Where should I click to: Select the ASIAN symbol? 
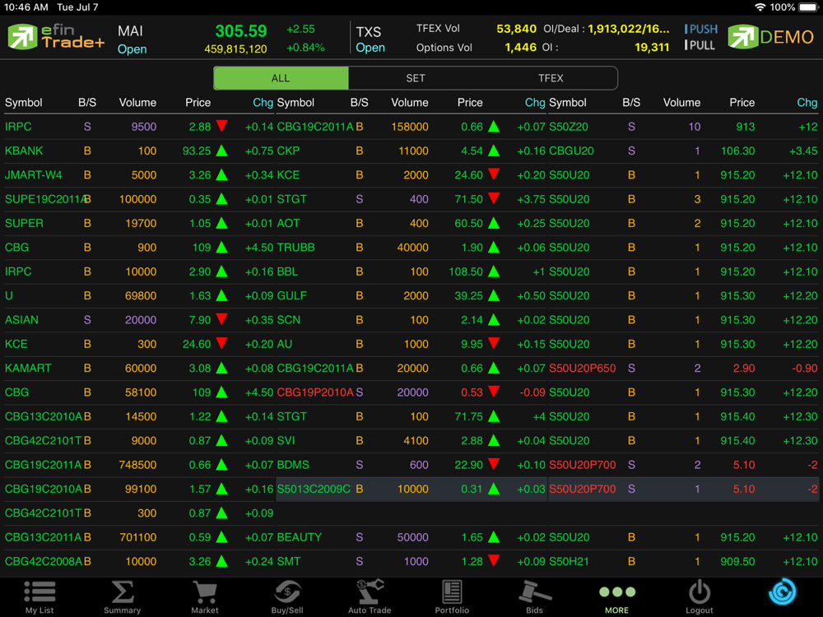tap(21, 319)
